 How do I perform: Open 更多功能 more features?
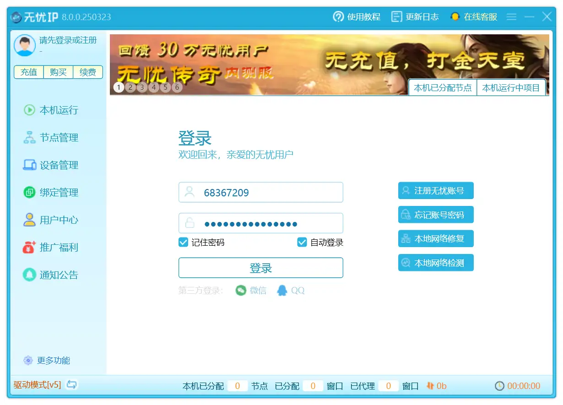coord(47,361)
